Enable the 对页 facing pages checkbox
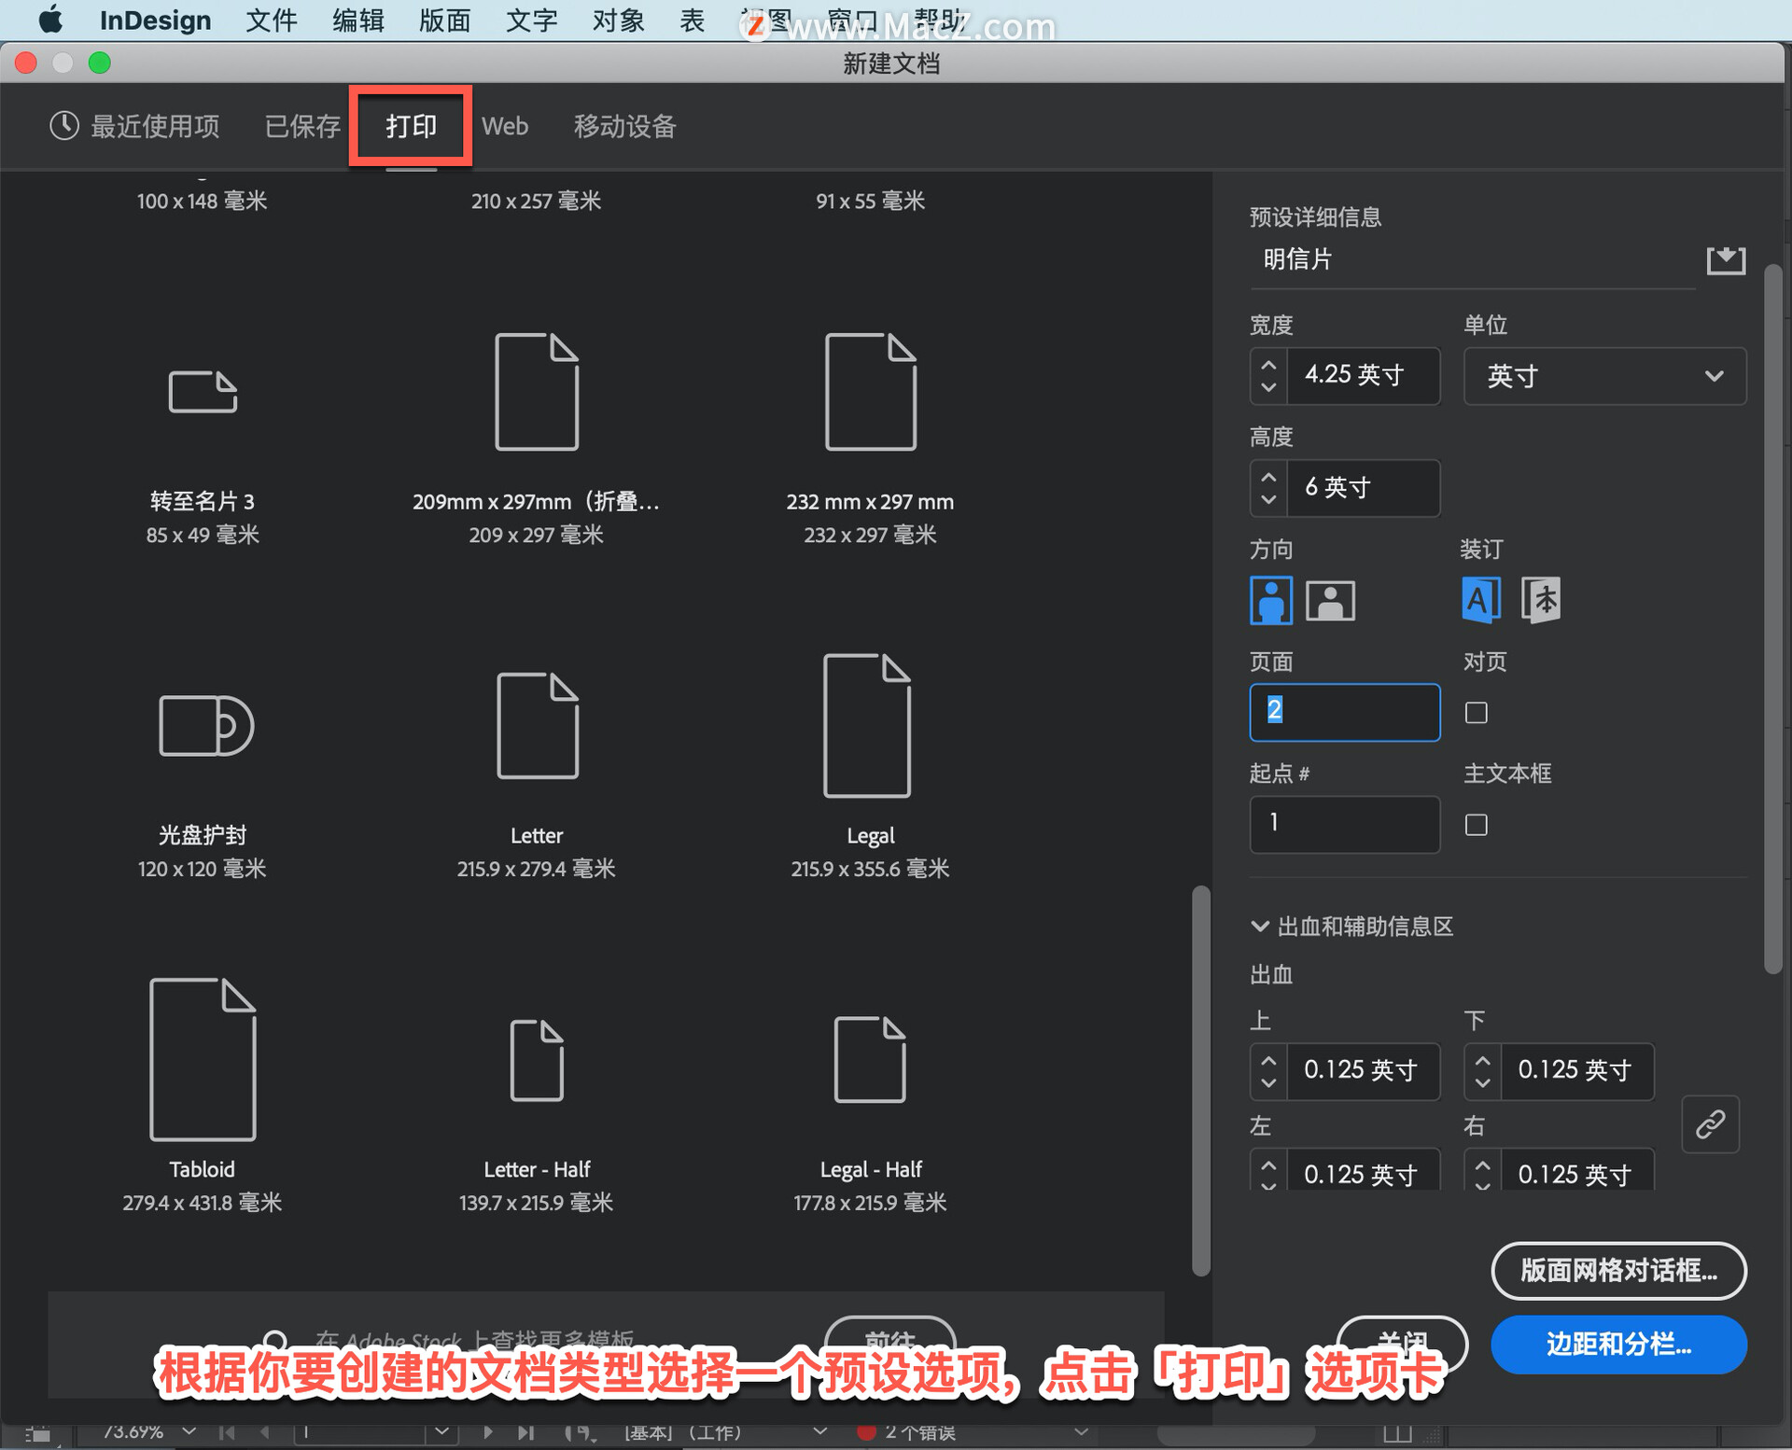The width and height of the screenshot is (1792, 1450). 1476,713
